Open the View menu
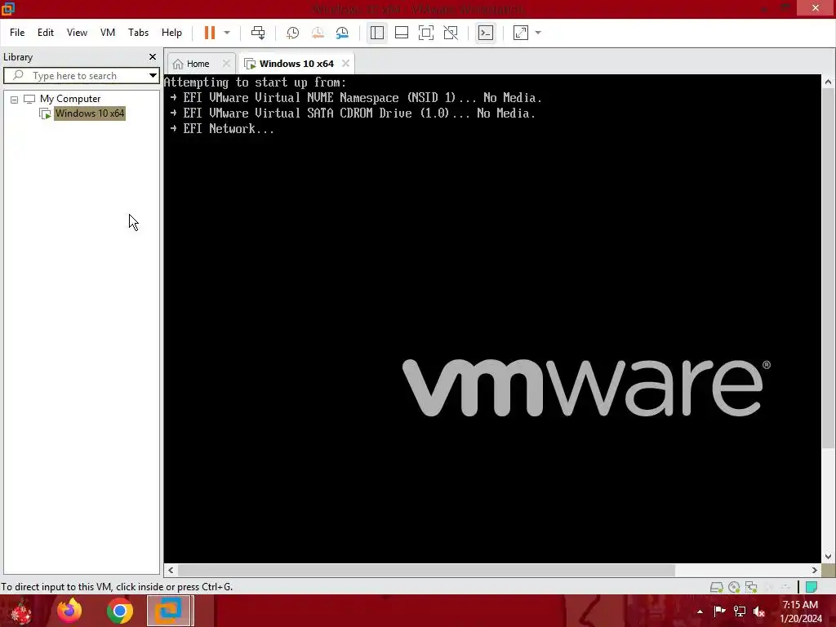This screenshot has width=836, height=627. 77,33
